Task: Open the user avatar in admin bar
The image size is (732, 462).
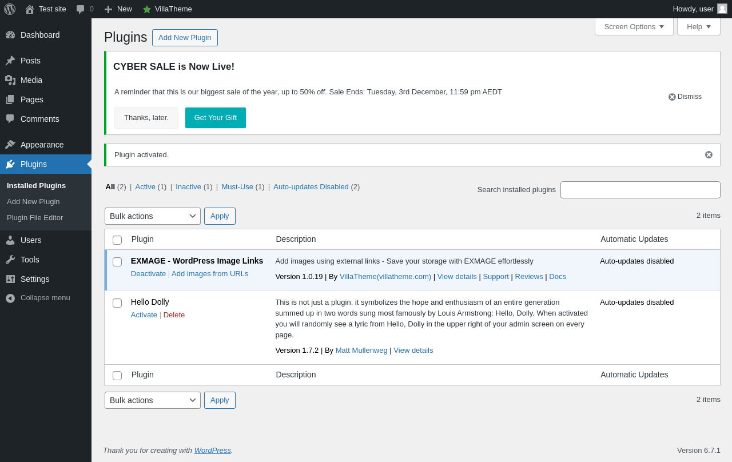Action: click(x=722, y=9)
